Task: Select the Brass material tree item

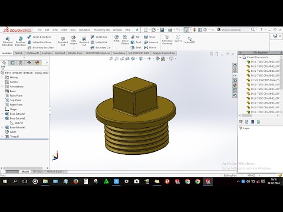Action: 11,91
